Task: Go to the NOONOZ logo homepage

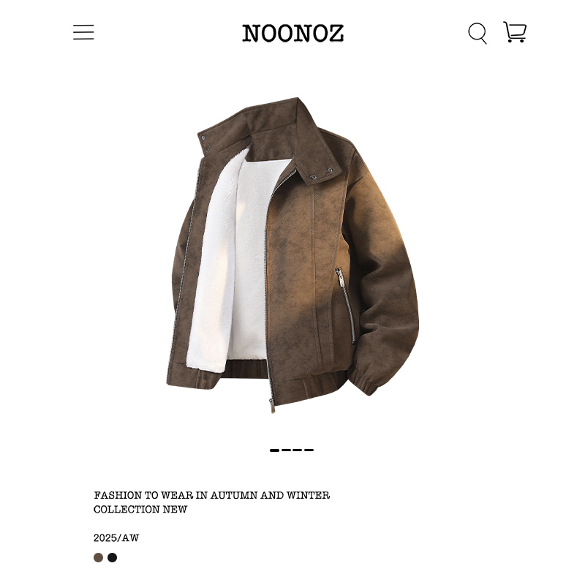Action: pos(292,33)
